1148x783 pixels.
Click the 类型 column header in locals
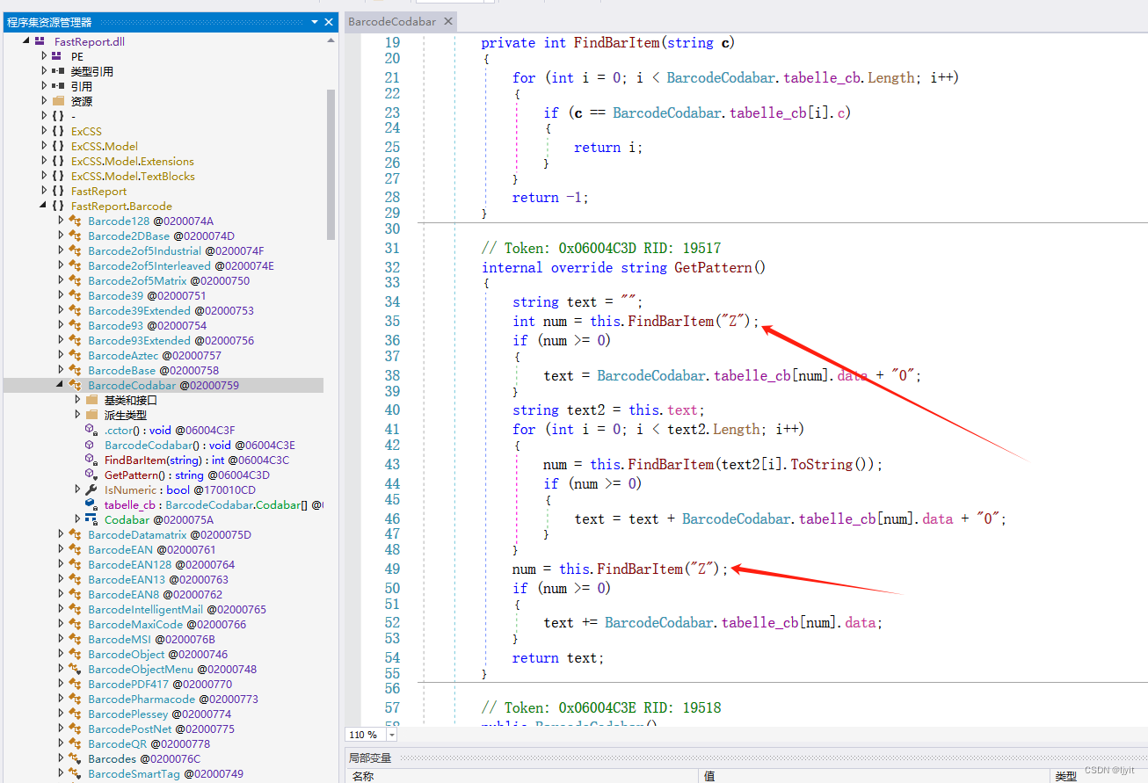click(x=1065, y=775)
